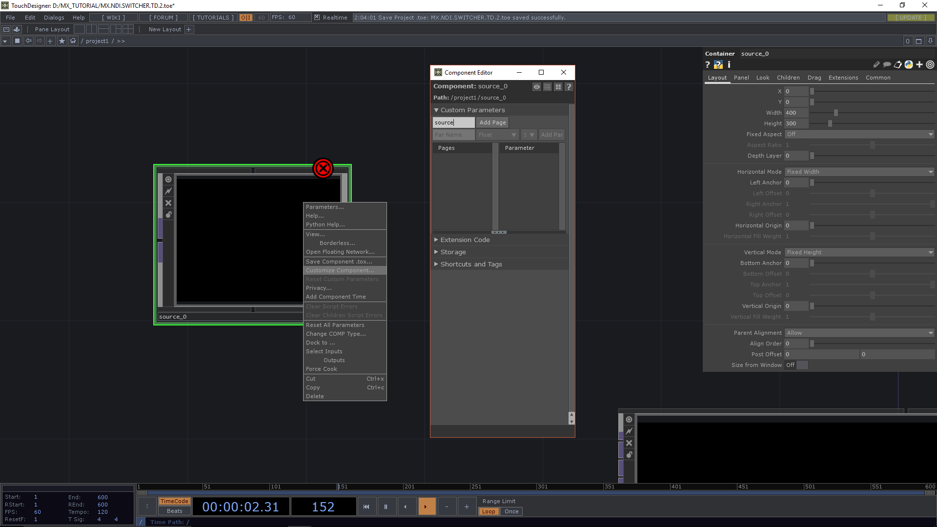Click the page name input field with 'source'

(x=453, y=122)
